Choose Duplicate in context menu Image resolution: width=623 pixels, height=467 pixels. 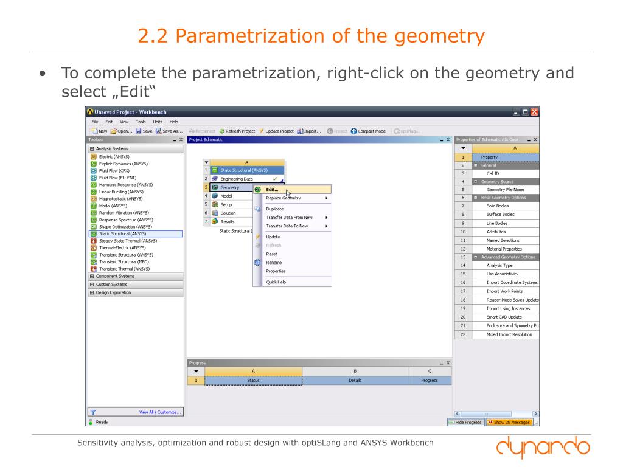pos(293,209)
